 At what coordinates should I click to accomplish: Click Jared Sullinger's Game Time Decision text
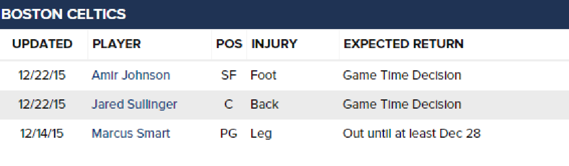[402, 105]
